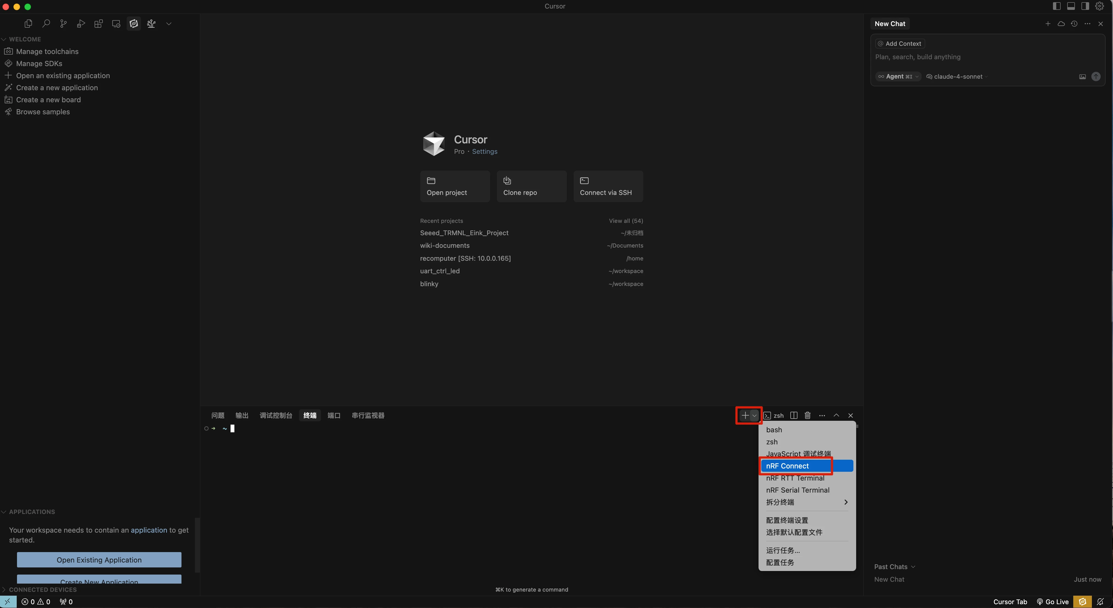Click the split terminal icon
Screen dimensions: 1113x608
click(x=794, y=415)
